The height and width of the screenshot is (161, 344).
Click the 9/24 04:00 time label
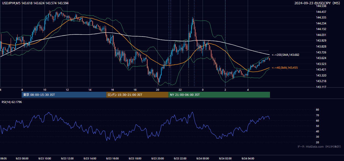click(x=248, y=159)
